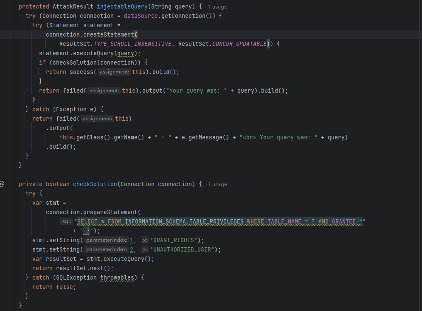Click the dataSource field reference

(x=141, y=16)
